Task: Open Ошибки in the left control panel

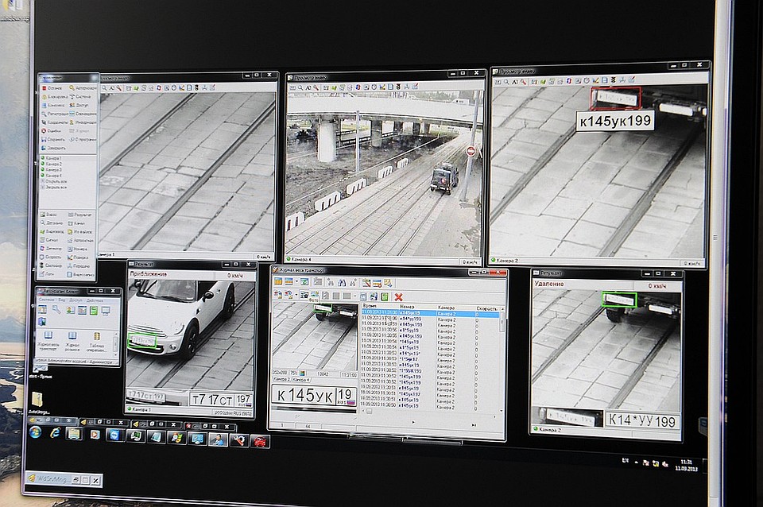Action: tap(51, 131)
